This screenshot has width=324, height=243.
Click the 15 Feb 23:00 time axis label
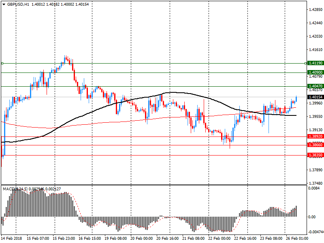pos(64,239)
